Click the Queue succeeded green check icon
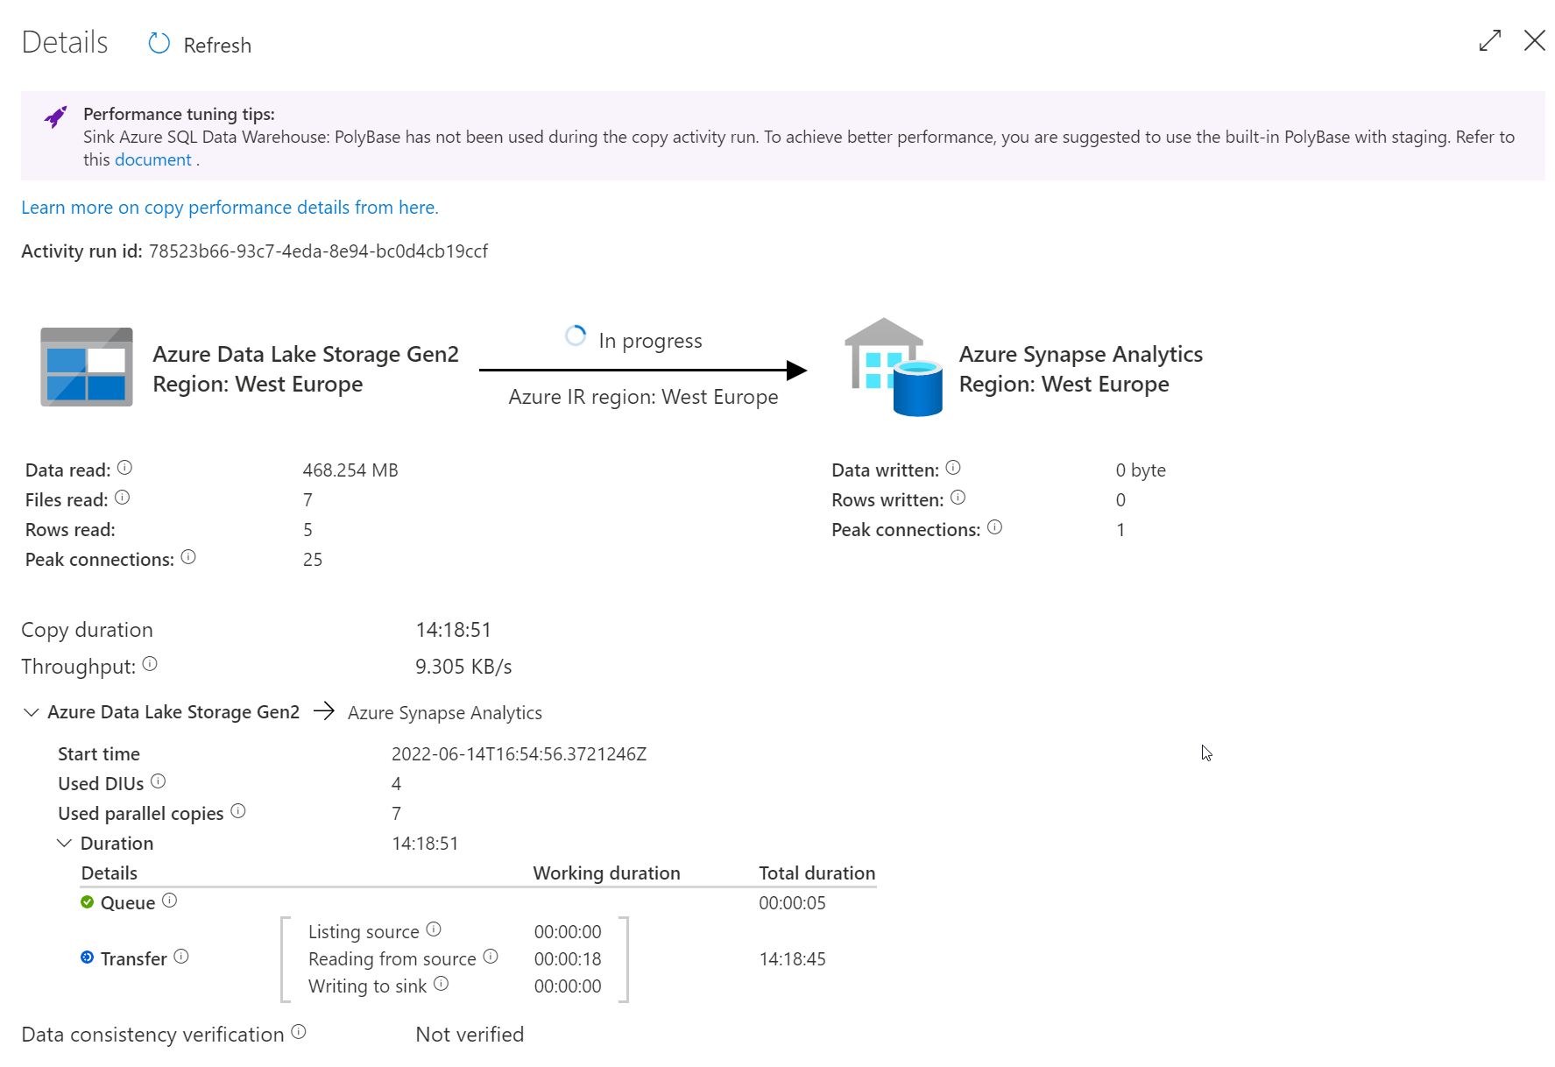The width and height of the screenshot is (1555, 1067). 87,902
